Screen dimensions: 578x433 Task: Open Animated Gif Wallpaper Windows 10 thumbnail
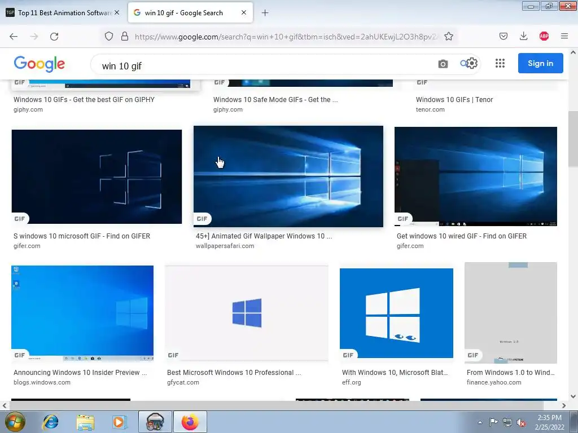(288, 176)
